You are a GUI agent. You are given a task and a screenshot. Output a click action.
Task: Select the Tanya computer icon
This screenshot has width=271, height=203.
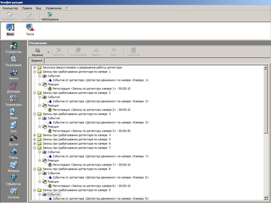pos(30,30)
